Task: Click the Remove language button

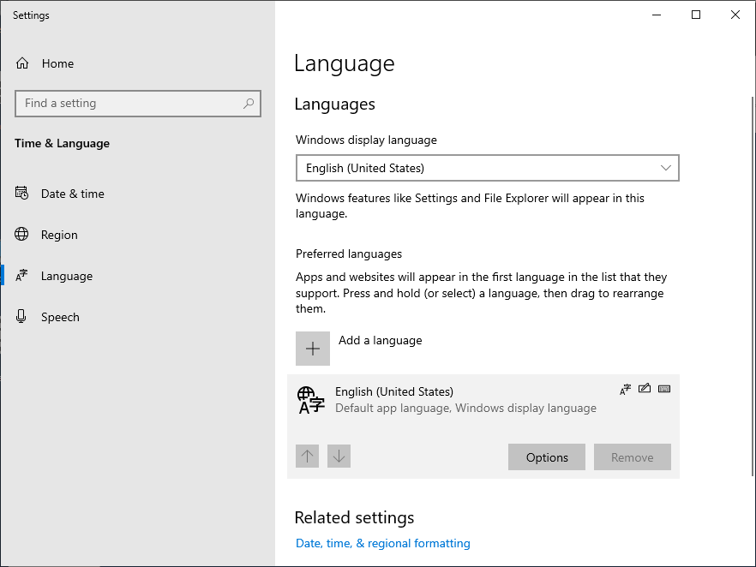Action: point(632,457)
